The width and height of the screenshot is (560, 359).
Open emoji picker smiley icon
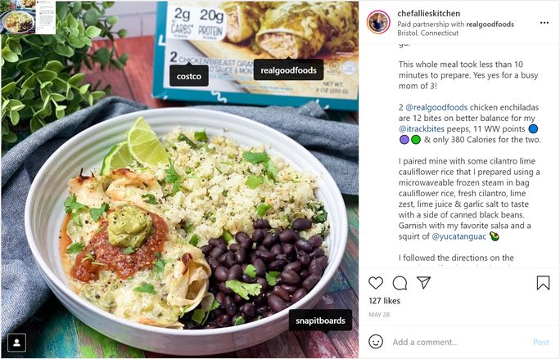(x=376, y=342)
